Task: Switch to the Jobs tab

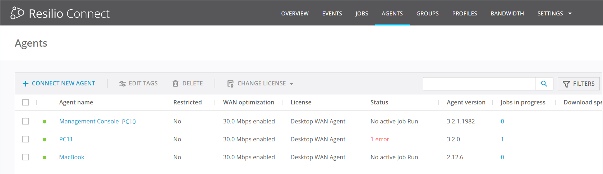Action: [362, 14]
